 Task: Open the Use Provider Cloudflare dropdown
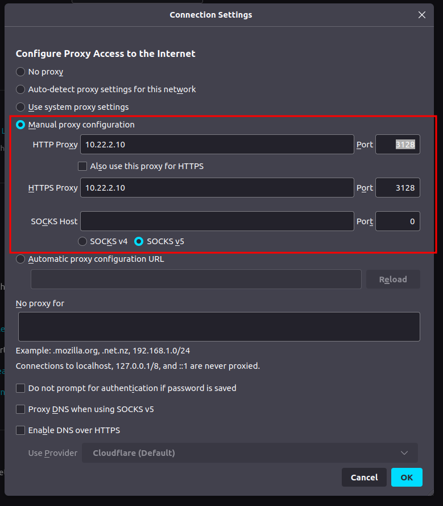(x=250, y=453)
